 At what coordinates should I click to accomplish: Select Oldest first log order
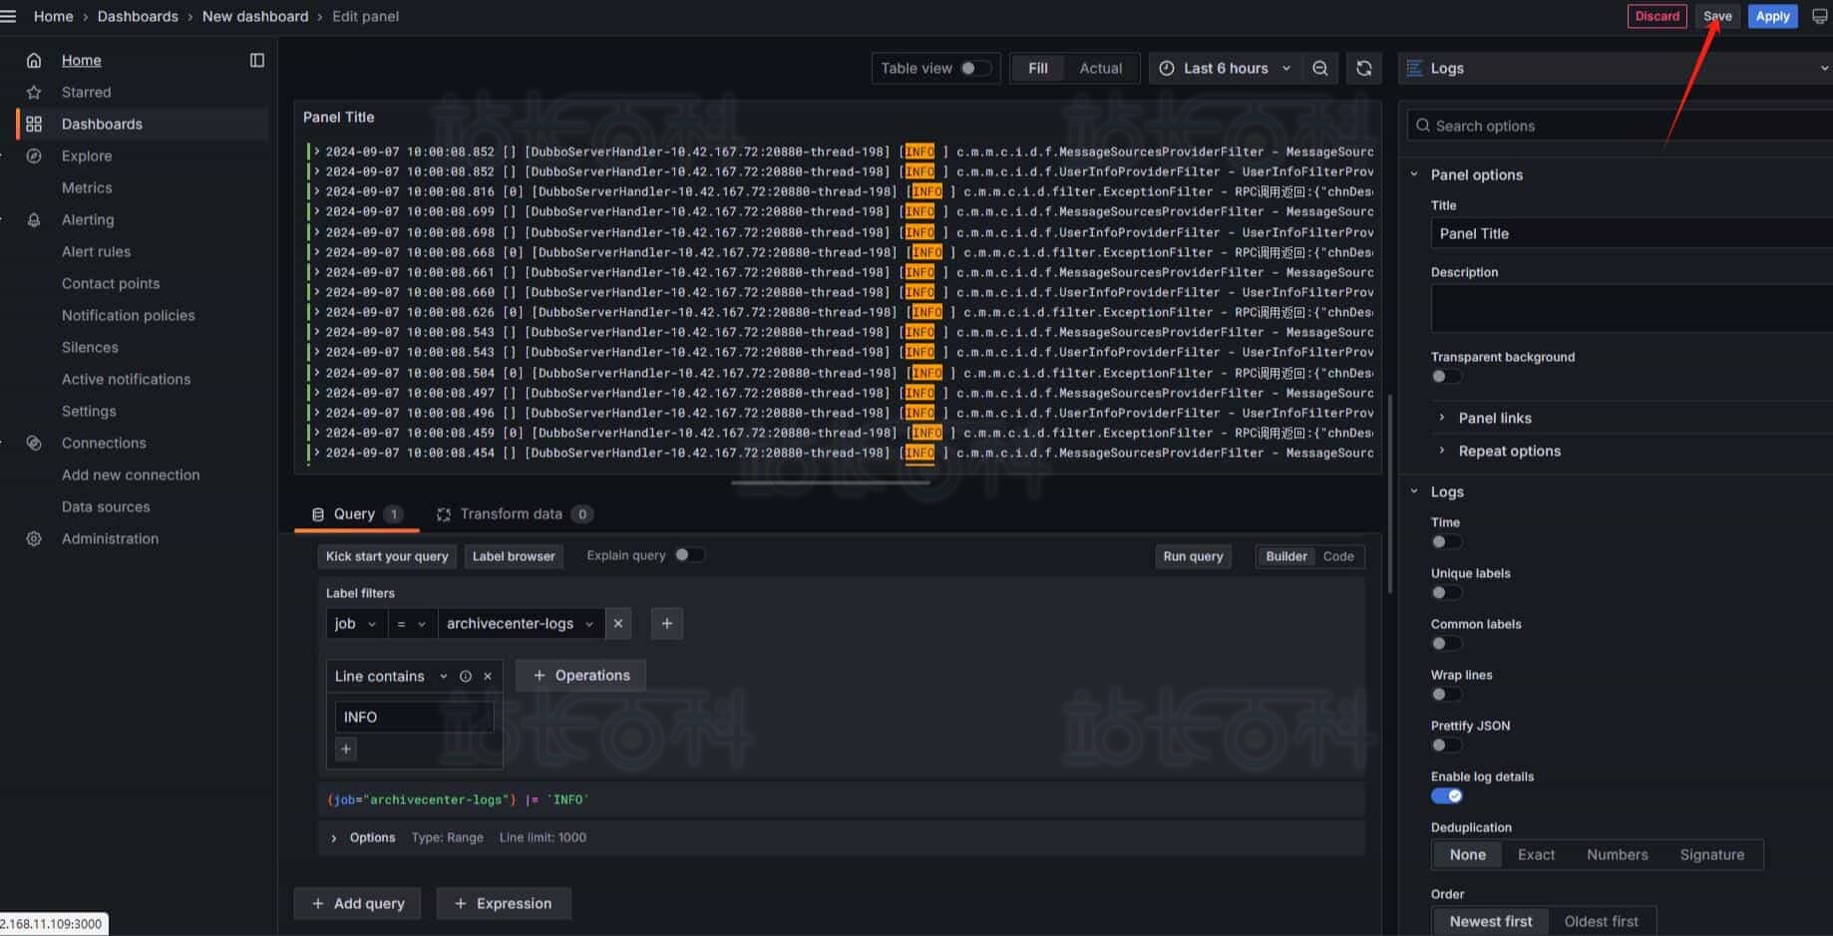1601,921
